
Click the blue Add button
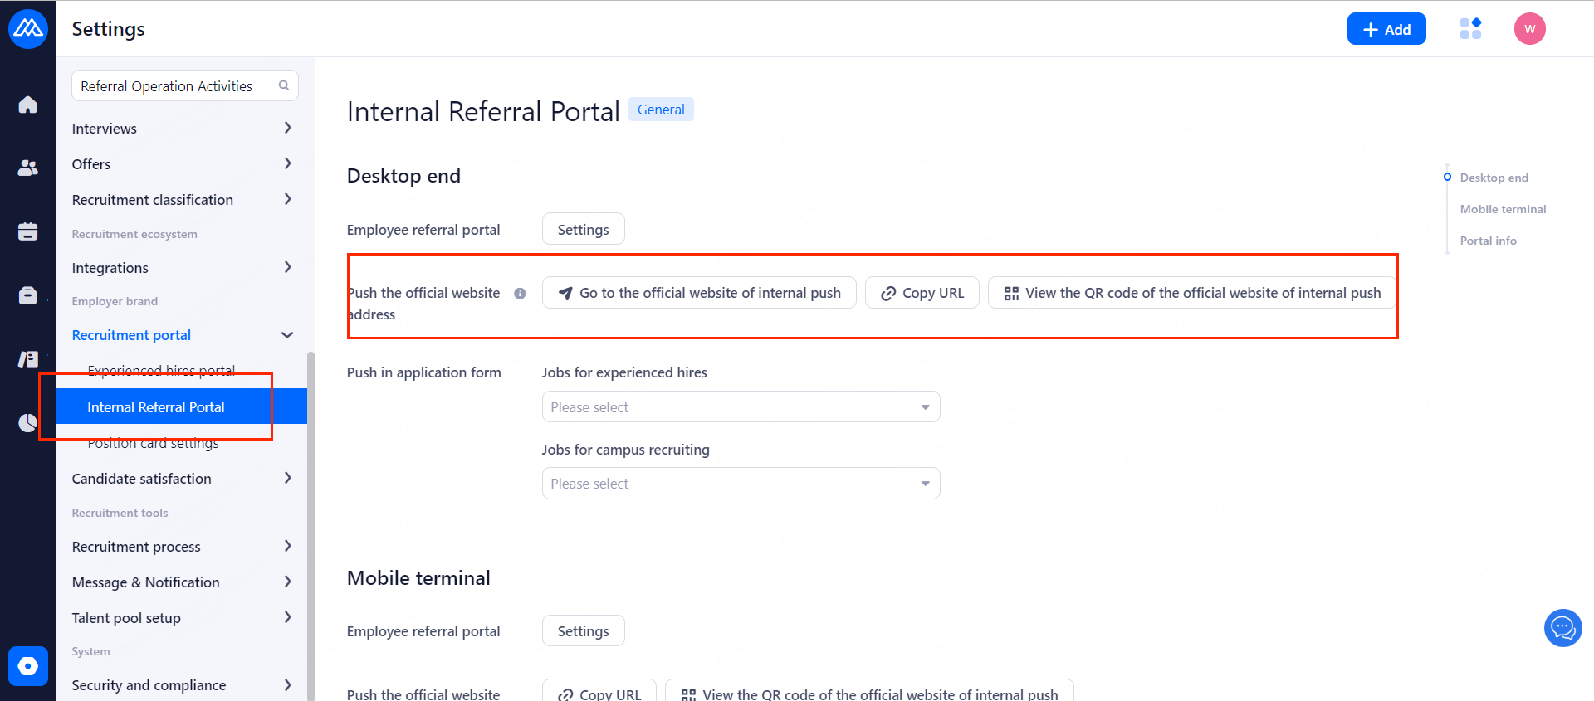1386,29
